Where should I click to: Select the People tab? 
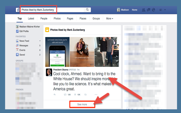44,19
